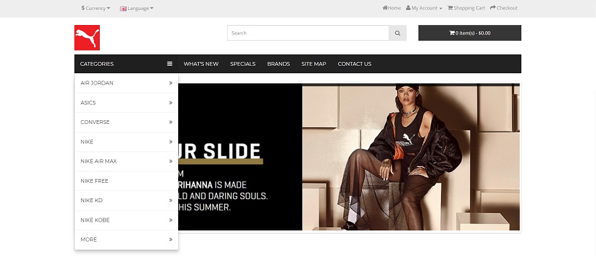Select the Nike Kobe category

point(95,220)
